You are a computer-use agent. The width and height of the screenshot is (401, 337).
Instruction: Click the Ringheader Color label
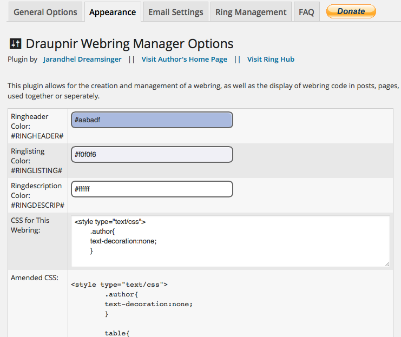[37, 126]
